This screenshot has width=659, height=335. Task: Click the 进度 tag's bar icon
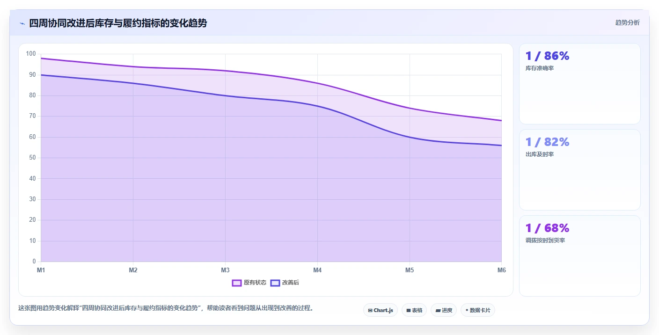pyautogui.click(x=438, y=310)
